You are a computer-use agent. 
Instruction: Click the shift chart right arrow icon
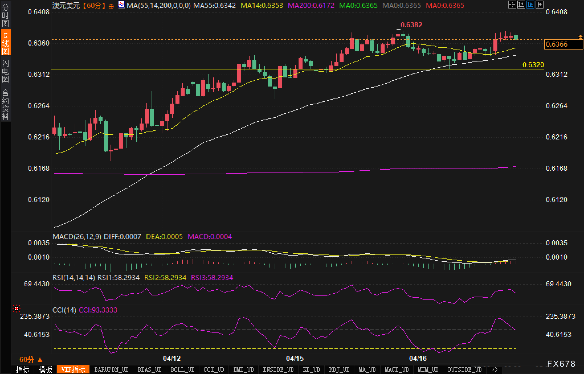coord(539,5)
